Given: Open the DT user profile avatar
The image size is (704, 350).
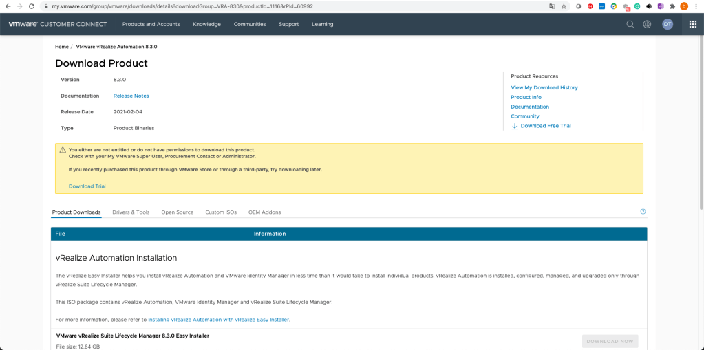Looking at the screenshot, I should point(667,24).
